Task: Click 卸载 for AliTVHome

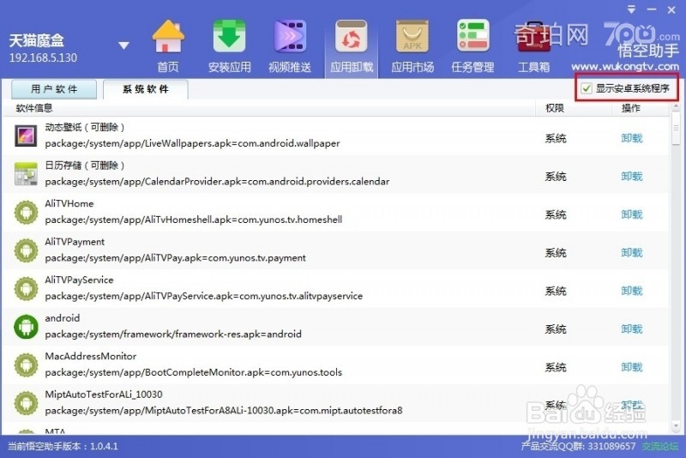Action: click(632, 214)
